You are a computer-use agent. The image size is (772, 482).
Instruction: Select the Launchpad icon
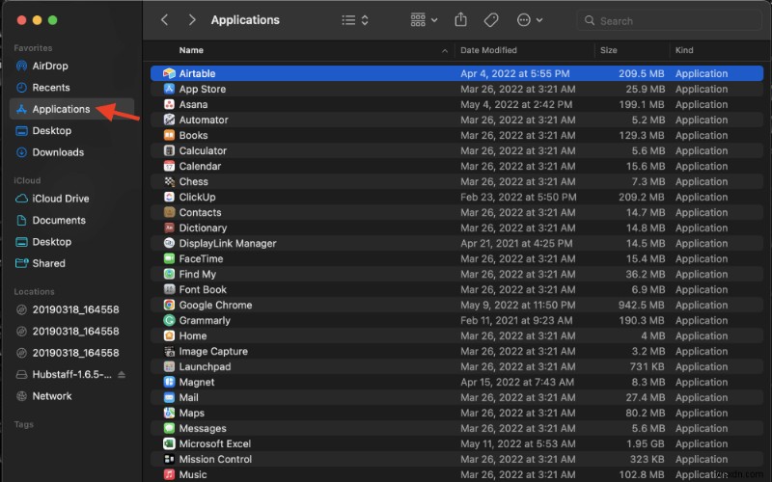[x=169, y=366]
